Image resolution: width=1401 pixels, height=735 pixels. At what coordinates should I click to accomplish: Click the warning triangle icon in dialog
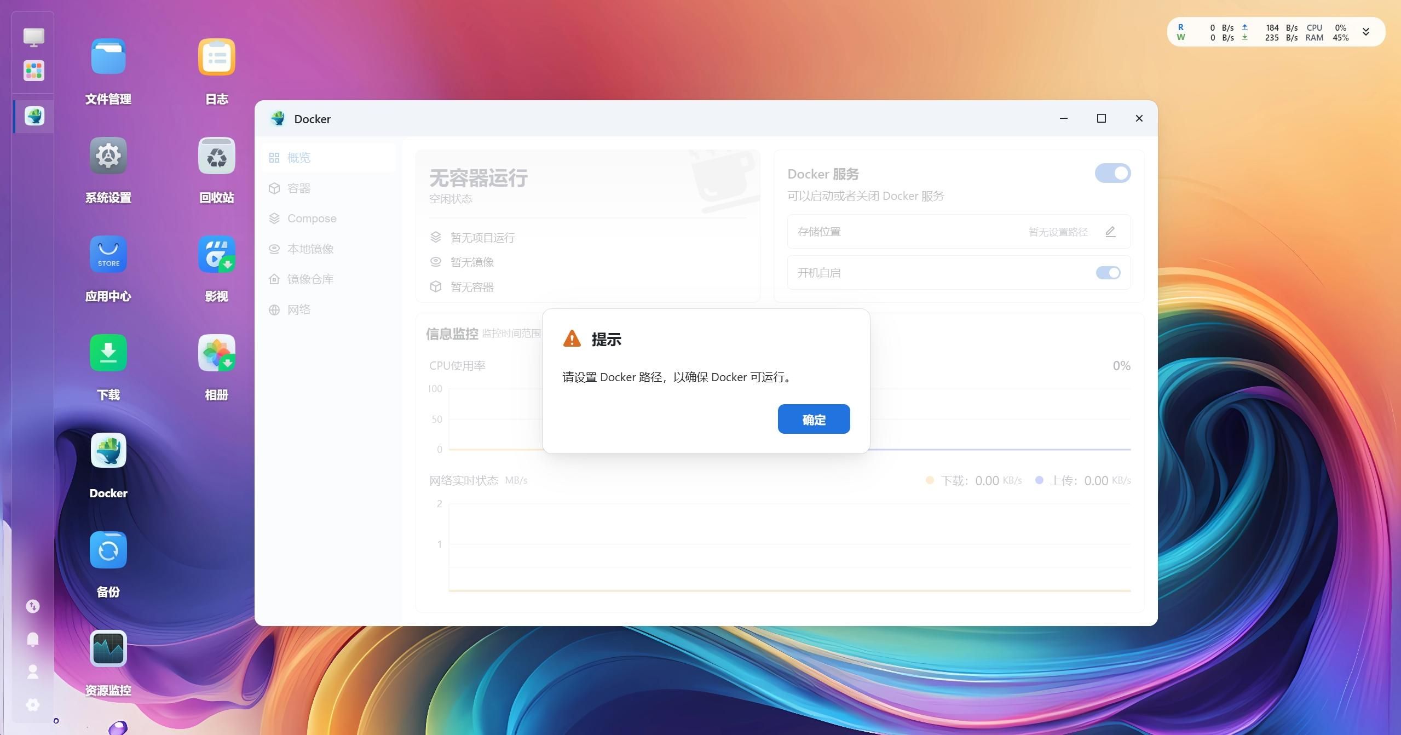click(x=572, y=338)
